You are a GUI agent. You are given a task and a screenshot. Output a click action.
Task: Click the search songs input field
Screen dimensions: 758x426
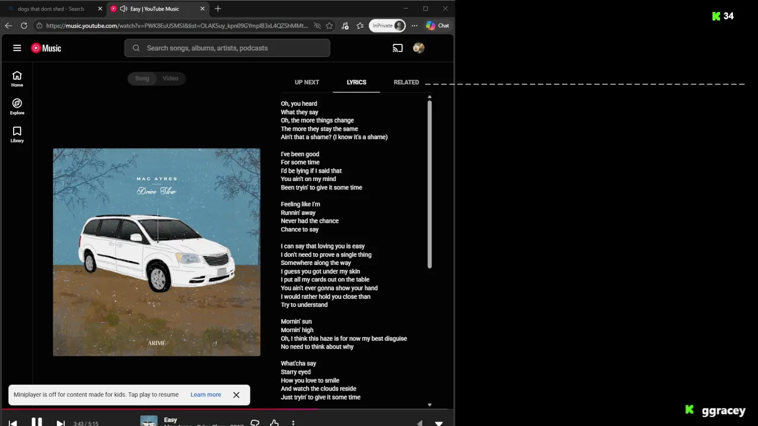tap(227, 48)
